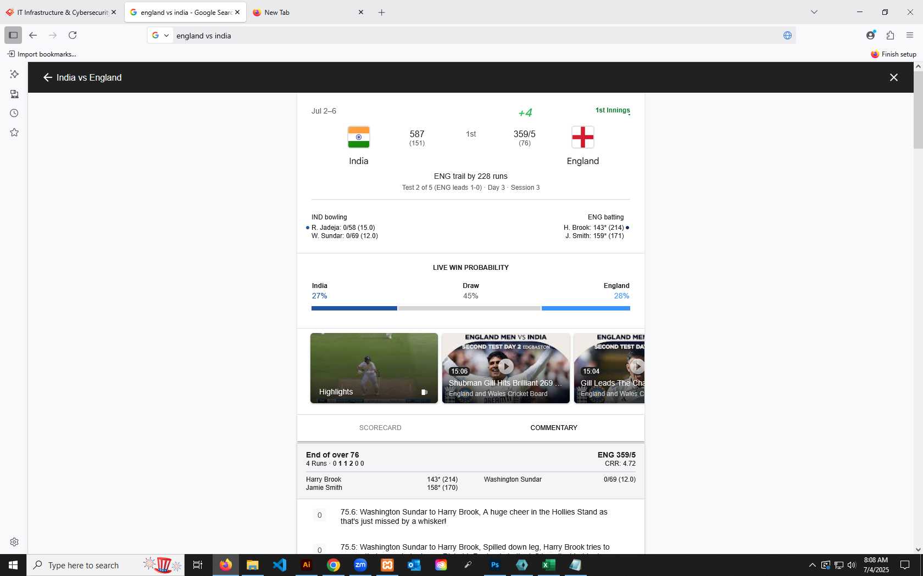Open History sidebar icon
Image resolution: width=923 pixels, height=576 pixels.
14,113
